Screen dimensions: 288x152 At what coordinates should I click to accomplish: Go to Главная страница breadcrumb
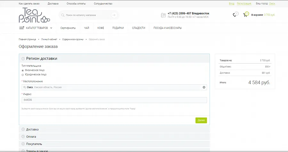click(28, 39)
